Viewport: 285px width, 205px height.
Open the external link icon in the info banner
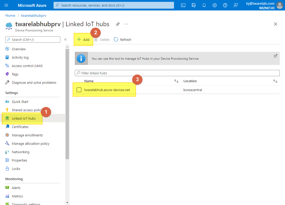(275, 56)
